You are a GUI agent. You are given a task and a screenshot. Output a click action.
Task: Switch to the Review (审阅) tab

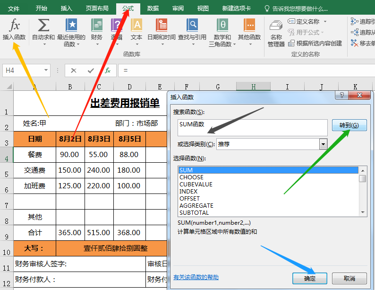coord(178,9)
